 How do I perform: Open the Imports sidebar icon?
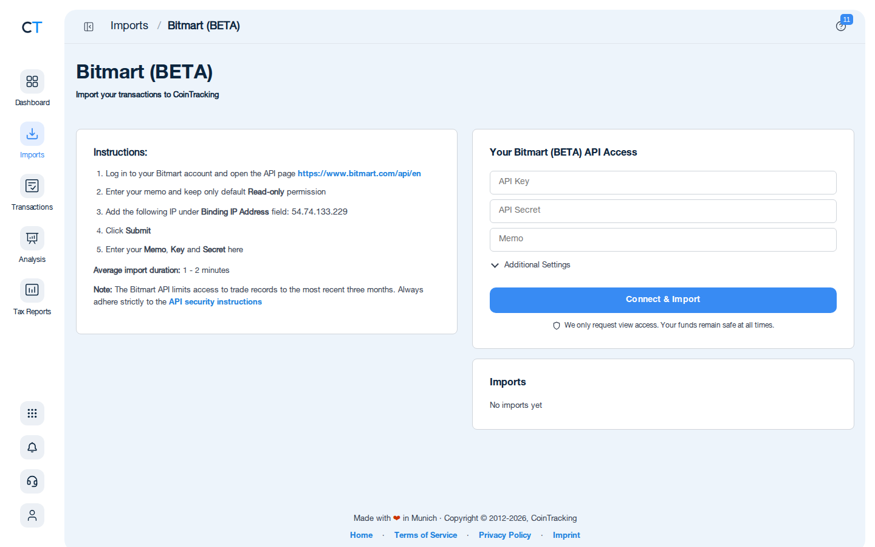click(32, 134)
